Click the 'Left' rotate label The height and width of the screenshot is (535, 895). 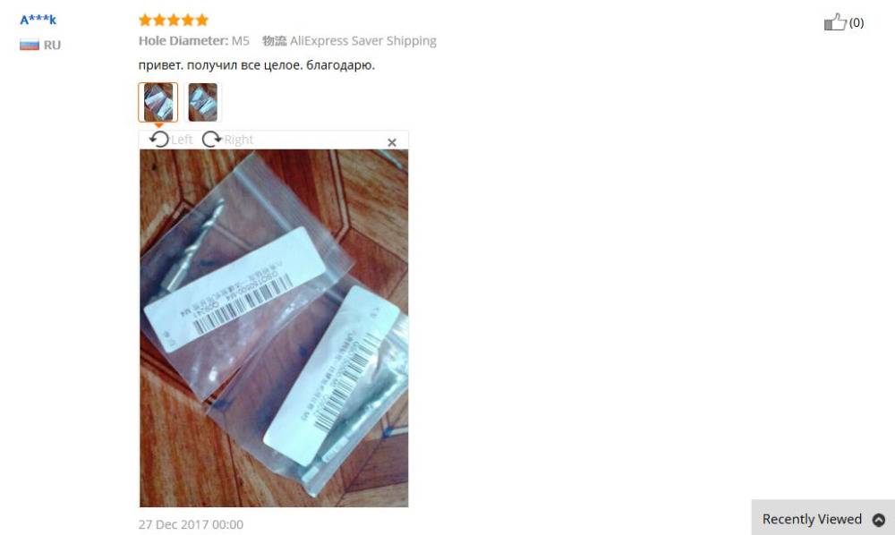click(x=182, y=140)
